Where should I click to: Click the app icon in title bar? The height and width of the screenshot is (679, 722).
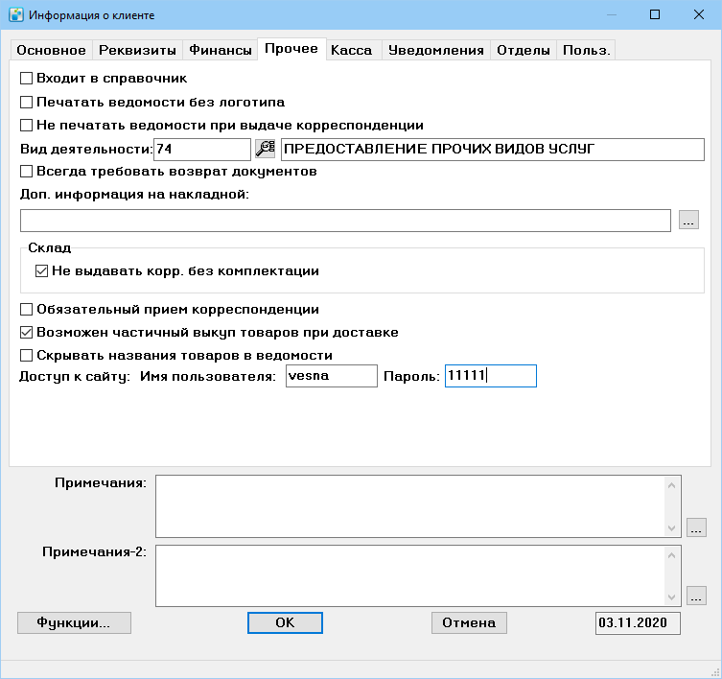pyautogui.click(x=16, y=14)
